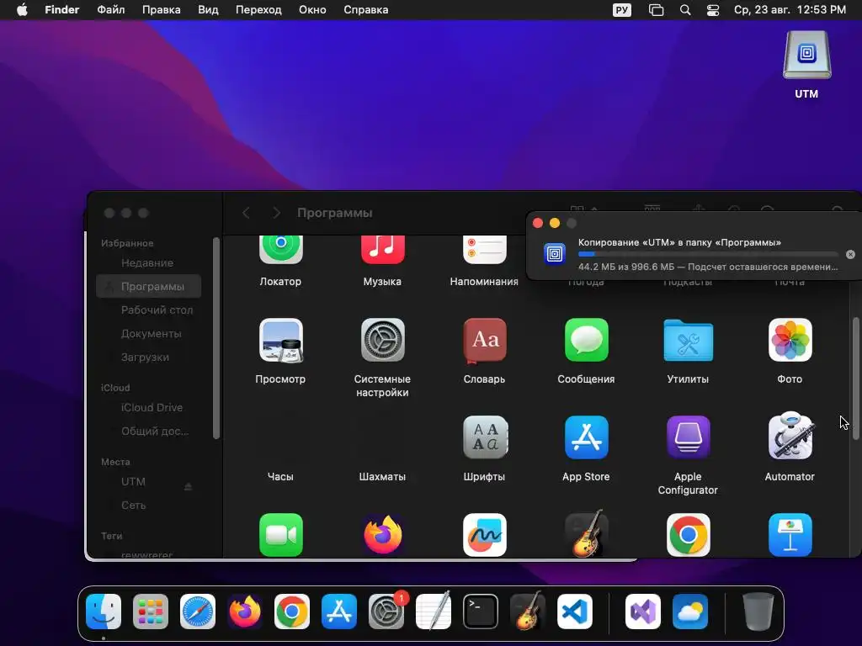The width and height of the screenshot is (862, 646).
Task: Open the Правка menu
Action: point(161,10)
